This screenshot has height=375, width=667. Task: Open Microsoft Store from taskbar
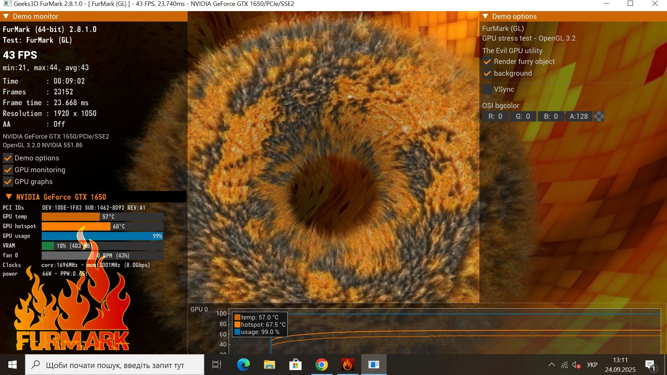coord(295,365)
